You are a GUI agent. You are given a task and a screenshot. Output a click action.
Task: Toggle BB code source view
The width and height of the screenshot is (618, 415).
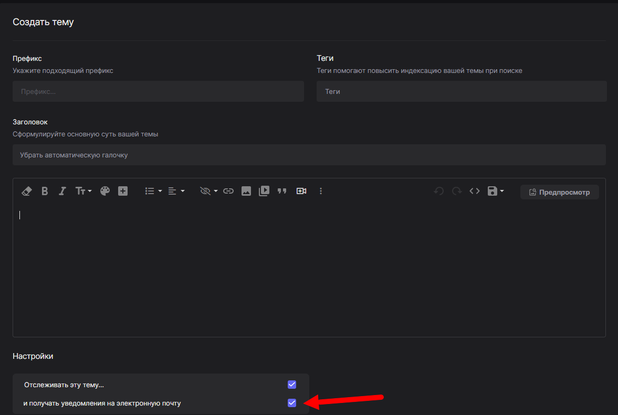tap(475, 191)
